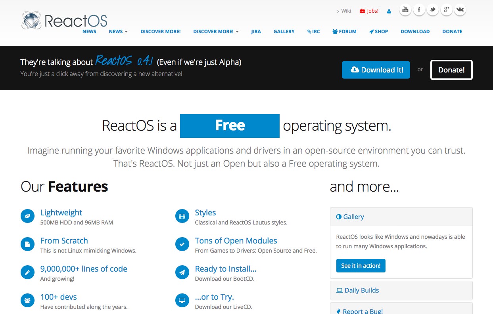
Task: Click 'Download our BootCD.' text
Action: click(x=225, y=279)
